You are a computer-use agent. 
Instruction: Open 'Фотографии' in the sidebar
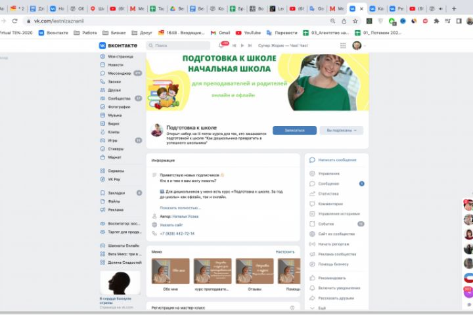(115, 107)
